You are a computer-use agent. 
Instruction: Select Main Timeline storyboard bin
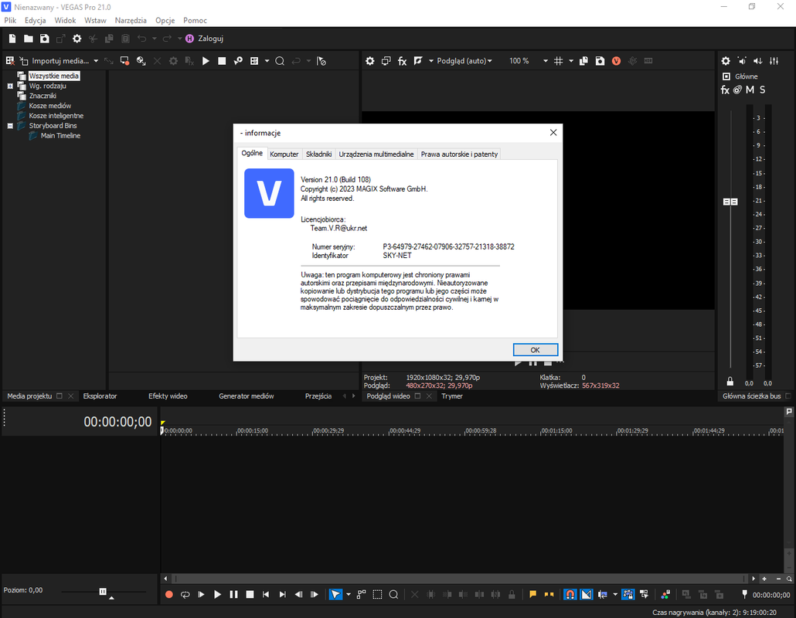(60, 135)
